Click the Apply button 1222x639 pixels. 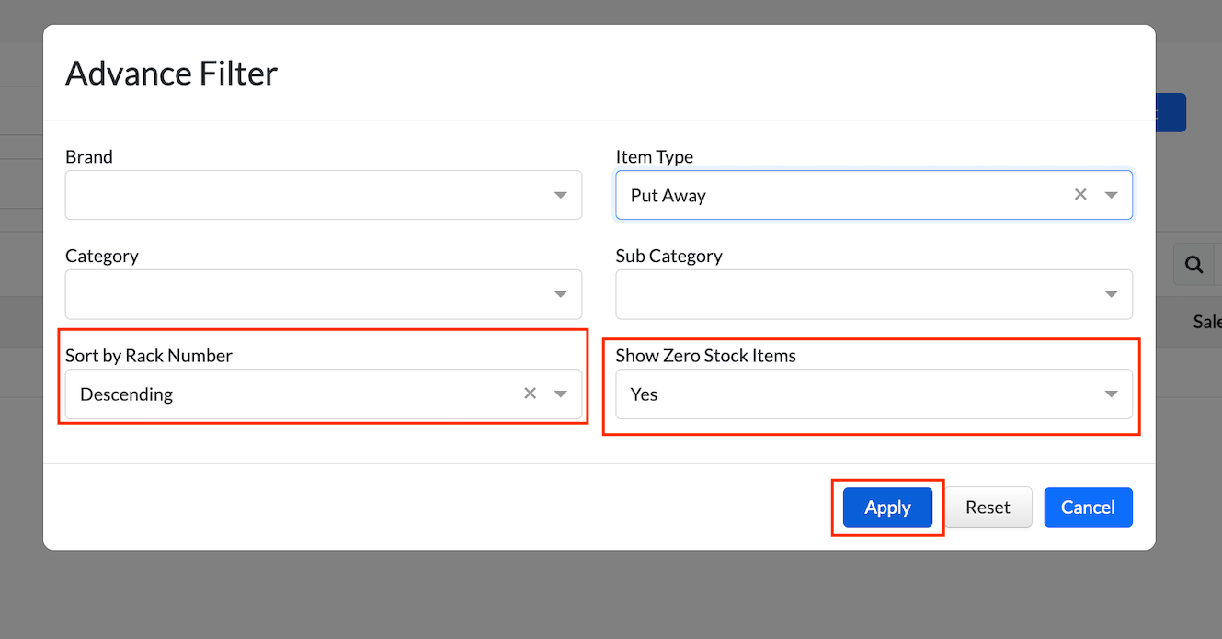click(887, 508)
